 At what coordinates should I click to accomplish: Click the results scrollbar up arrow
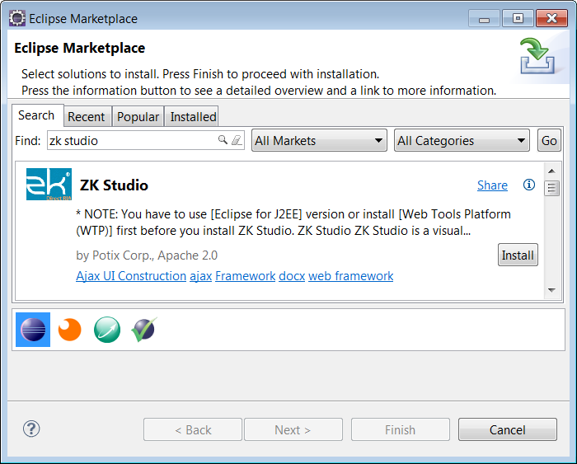(551, 171)
